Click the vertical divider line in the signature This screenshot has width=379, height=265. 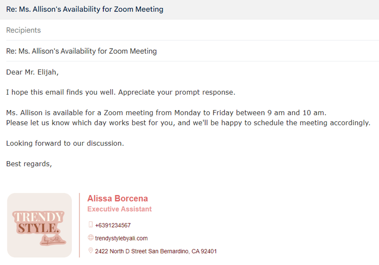(79, 225)
